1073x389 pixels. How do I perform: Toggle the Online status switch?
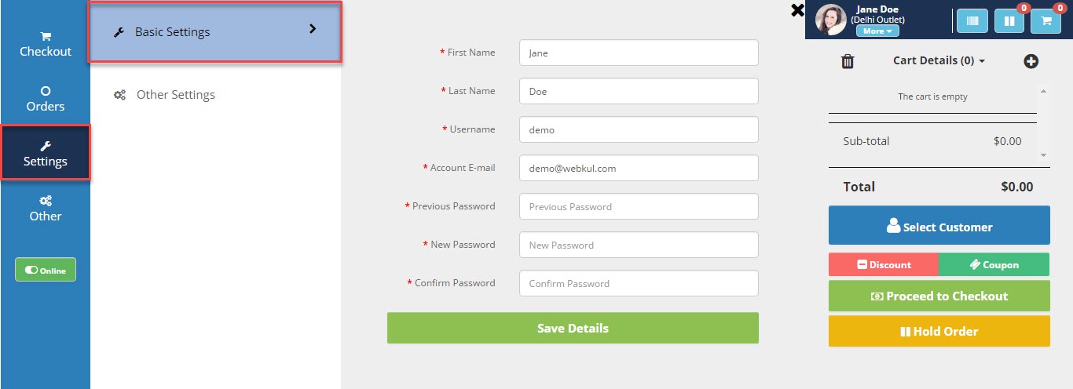(46, 270)
